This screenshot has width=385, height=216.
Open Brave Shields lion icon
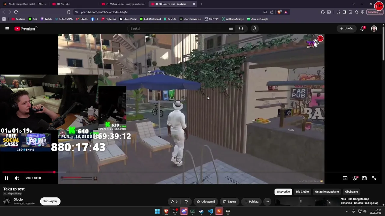[279, 12]
